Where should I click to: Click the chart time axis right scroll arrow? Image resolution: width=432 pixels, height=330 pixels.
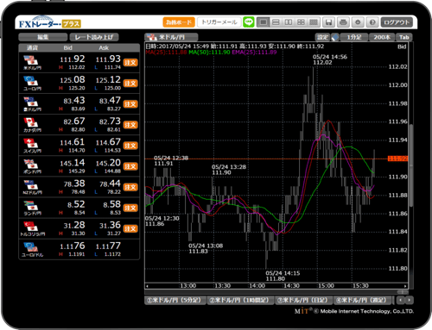(x=405, y=286)
